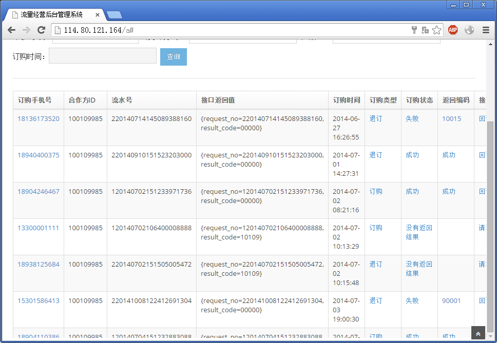This screenshot has height=343, width=497.
Task: Open phone number 18904246467 link
Action: tap(39, 191)
